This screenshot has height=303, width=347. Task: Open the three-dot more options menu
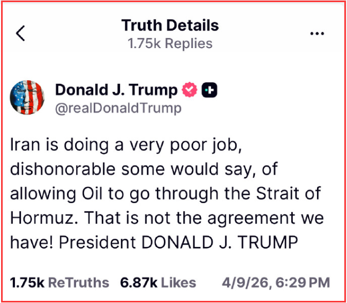coord(317,34)
